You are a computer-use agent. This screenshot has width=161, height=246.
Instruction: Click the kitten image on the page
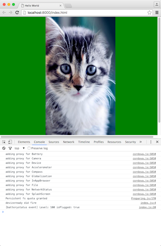pos(80,76)
